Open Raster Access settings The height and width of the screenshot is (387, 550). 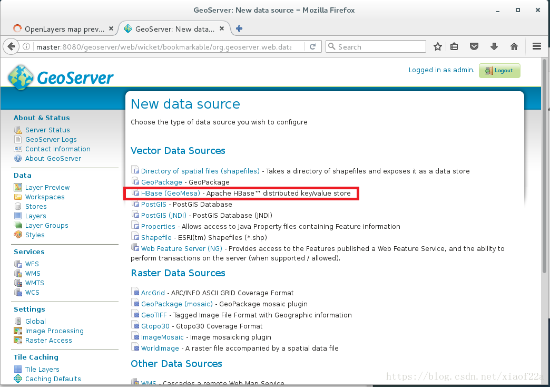click(x=48, y=340)
